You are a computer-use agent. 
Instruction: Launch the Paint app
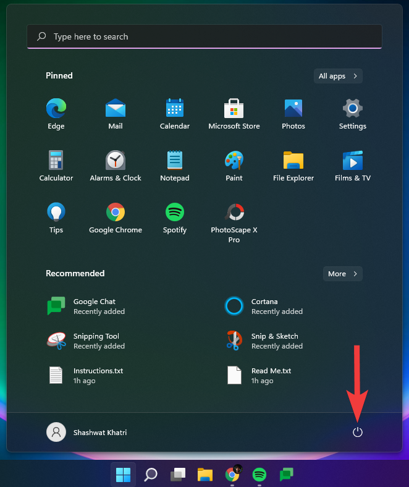pos(234,166)
